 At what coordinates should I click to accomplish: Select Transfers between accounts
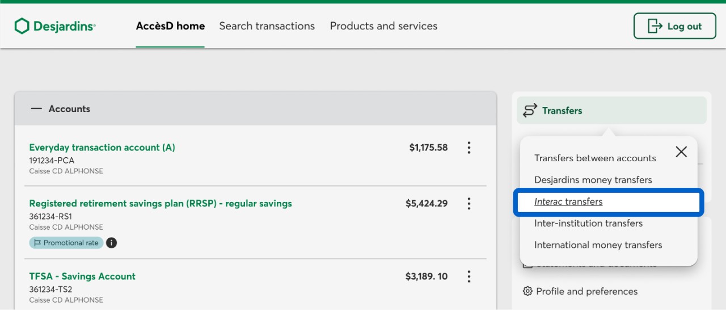pos(595,158)
